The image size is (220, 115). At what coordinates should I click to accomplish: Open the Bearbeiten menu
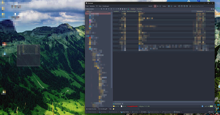click(x=92, y=6)
